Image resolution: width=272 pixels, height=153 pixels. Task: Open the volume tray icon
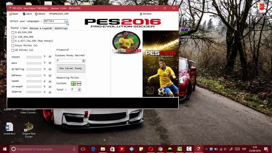tap(225, 149)
